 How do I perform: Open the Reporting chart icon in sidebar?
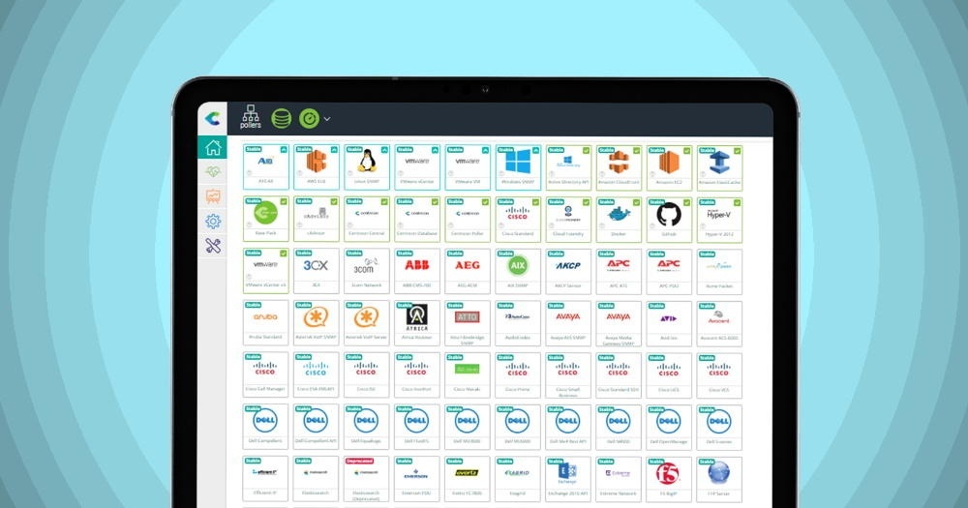click(213, 196)
